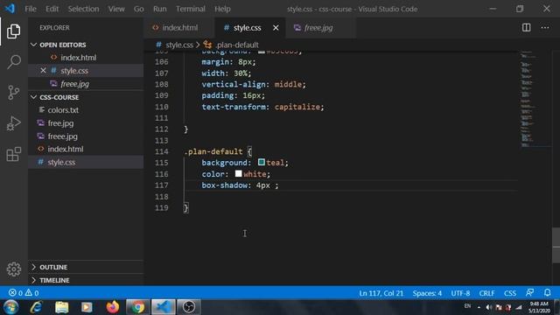Image resolution: width=560 pixels, height=315 pixels.
Task: Click .plan-default in the breadcrumb
Action: tap(237, 45)
